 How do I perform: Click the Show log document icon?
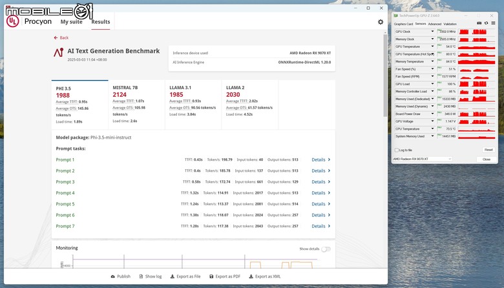pyautogui.click(x=141, y=276)
